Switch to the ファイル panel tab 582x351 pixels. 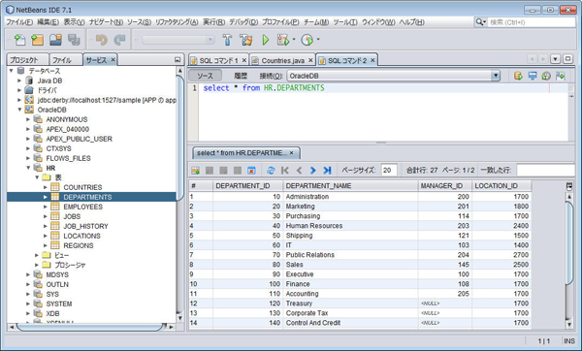(x=62, y=60)
